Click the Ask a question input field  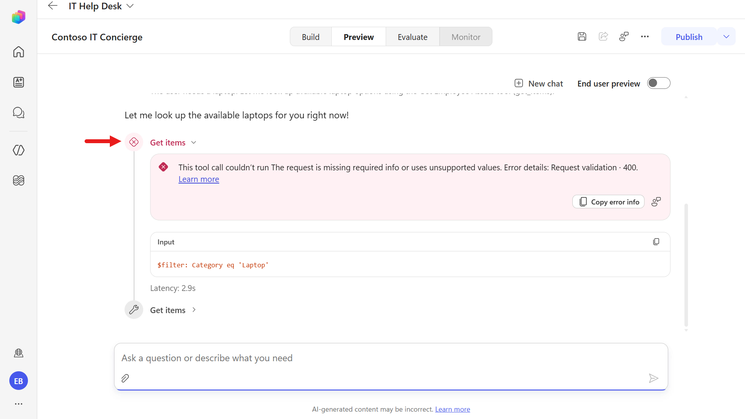click(391, 358)
